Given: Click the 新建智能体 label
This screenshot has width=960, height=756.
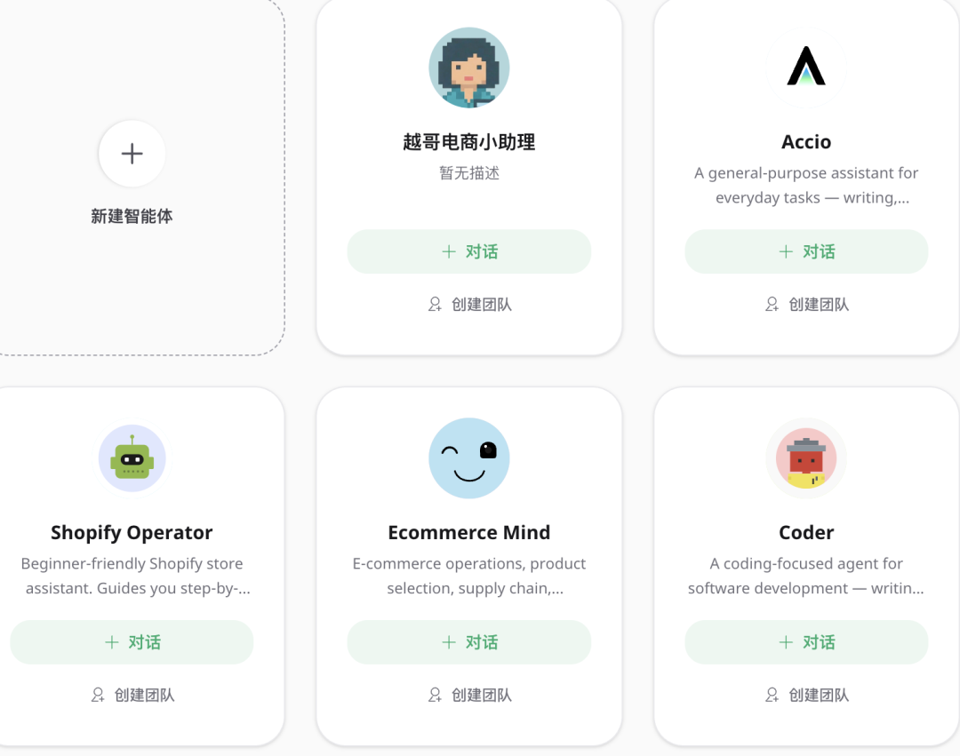Looking at the screenshot, I should pyautogui.click(x=132, y=216).
